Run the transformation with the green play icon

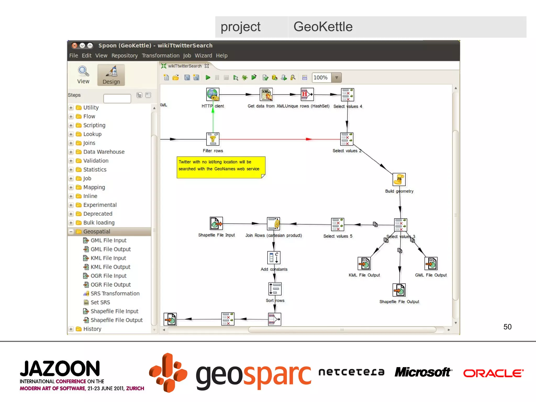click(208, 77)
